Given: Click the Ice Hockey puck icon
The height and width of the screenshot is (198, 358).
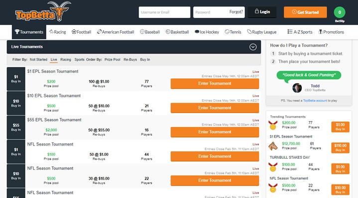Looking at the screenshot, I should click(197, 32).
